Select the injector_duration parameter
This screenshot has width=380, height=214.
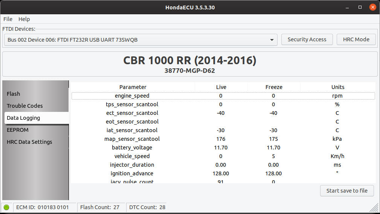[x=132, y=165]
